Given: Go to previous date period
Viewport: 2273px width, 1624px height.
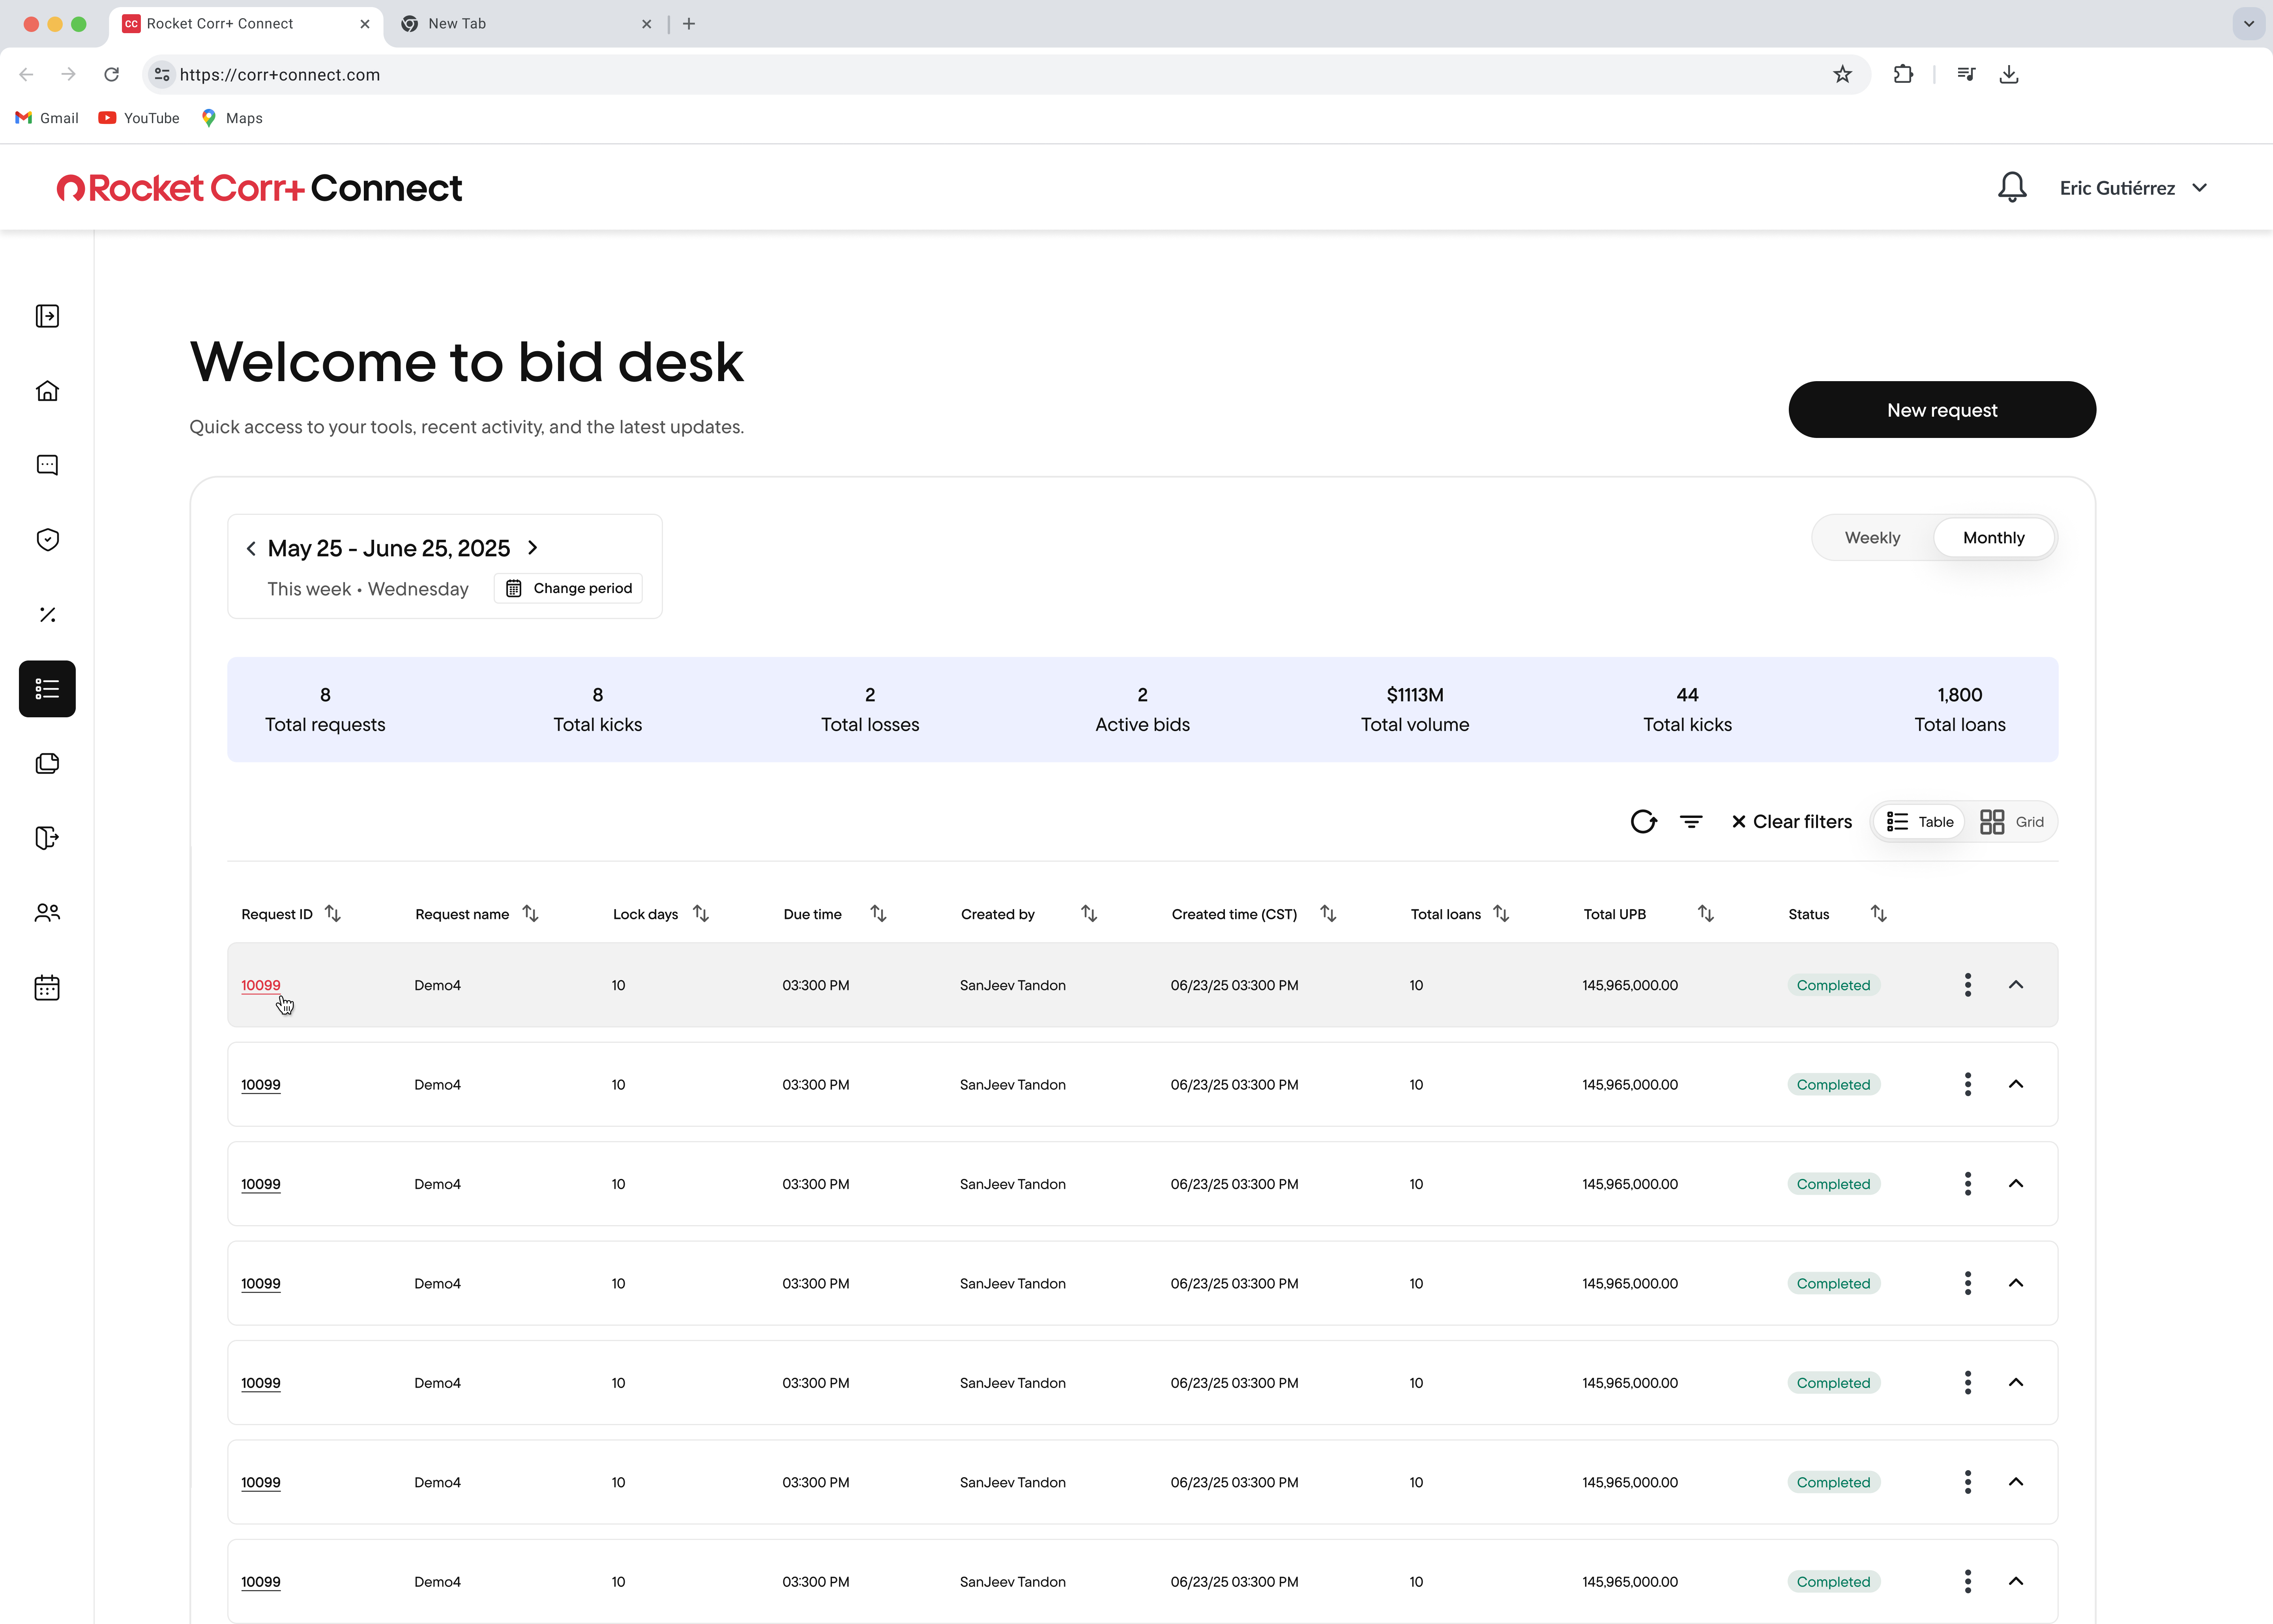Looking at the screenshot, I should (251, 548).
